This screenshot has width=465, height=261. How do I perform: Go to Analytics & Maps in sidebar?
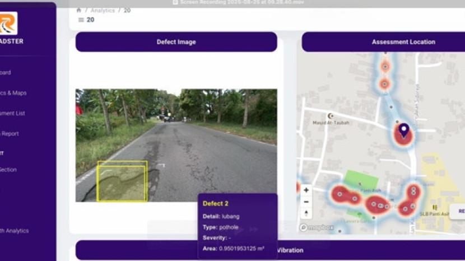pos(13,93)
